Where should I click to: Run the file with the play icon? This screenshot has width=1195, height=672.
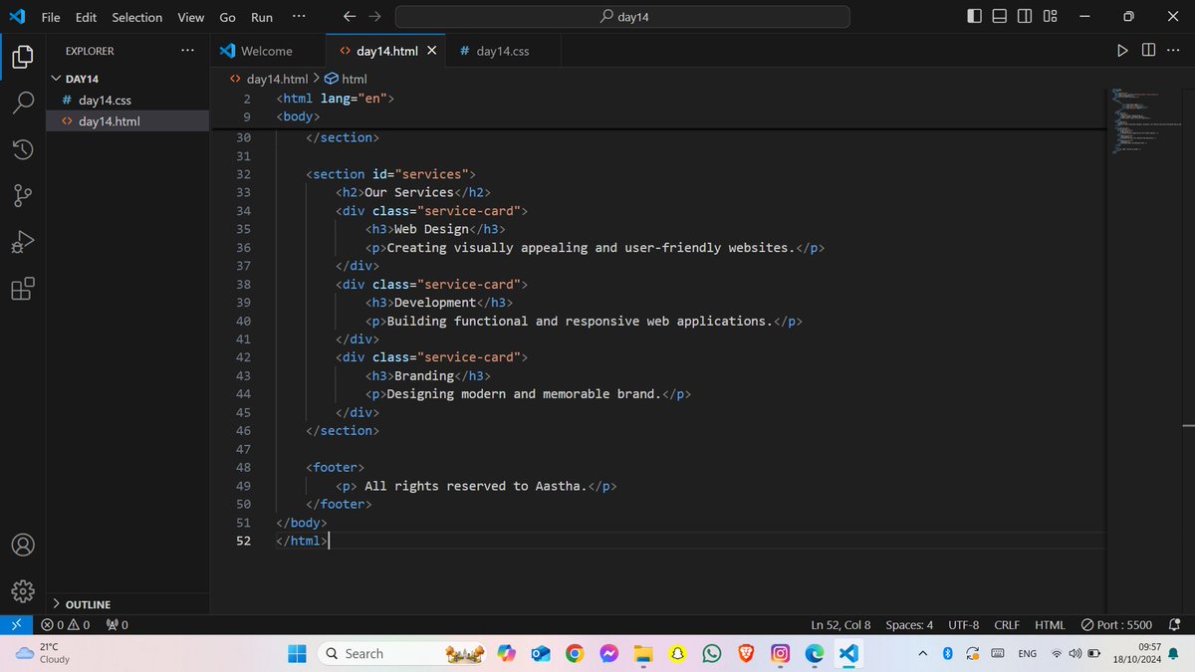pos(1122,51)
